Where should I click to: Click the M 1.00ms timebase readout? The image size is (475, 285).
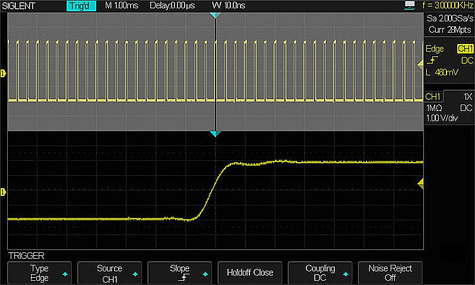pyautogui.click(x=121, y=6)
